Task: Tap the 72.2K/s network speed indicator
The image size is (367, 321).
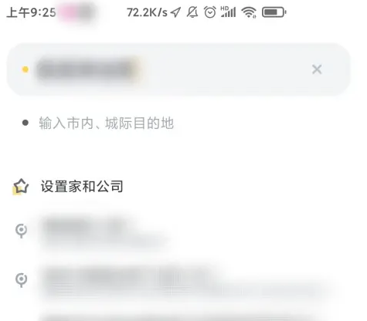Action: [x=147, y=12]
